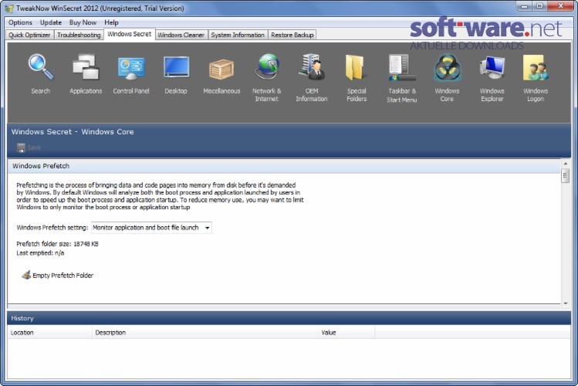Switch to the Windows Cleaner tab
Viewport: 578px width, 386px height.
181,35
